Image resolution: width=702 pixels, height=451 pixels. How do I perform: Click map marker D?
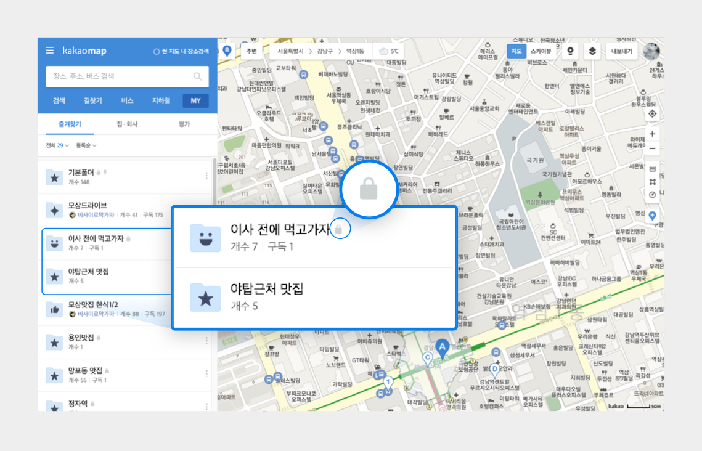pyautogui.click(x=495, y=370)
